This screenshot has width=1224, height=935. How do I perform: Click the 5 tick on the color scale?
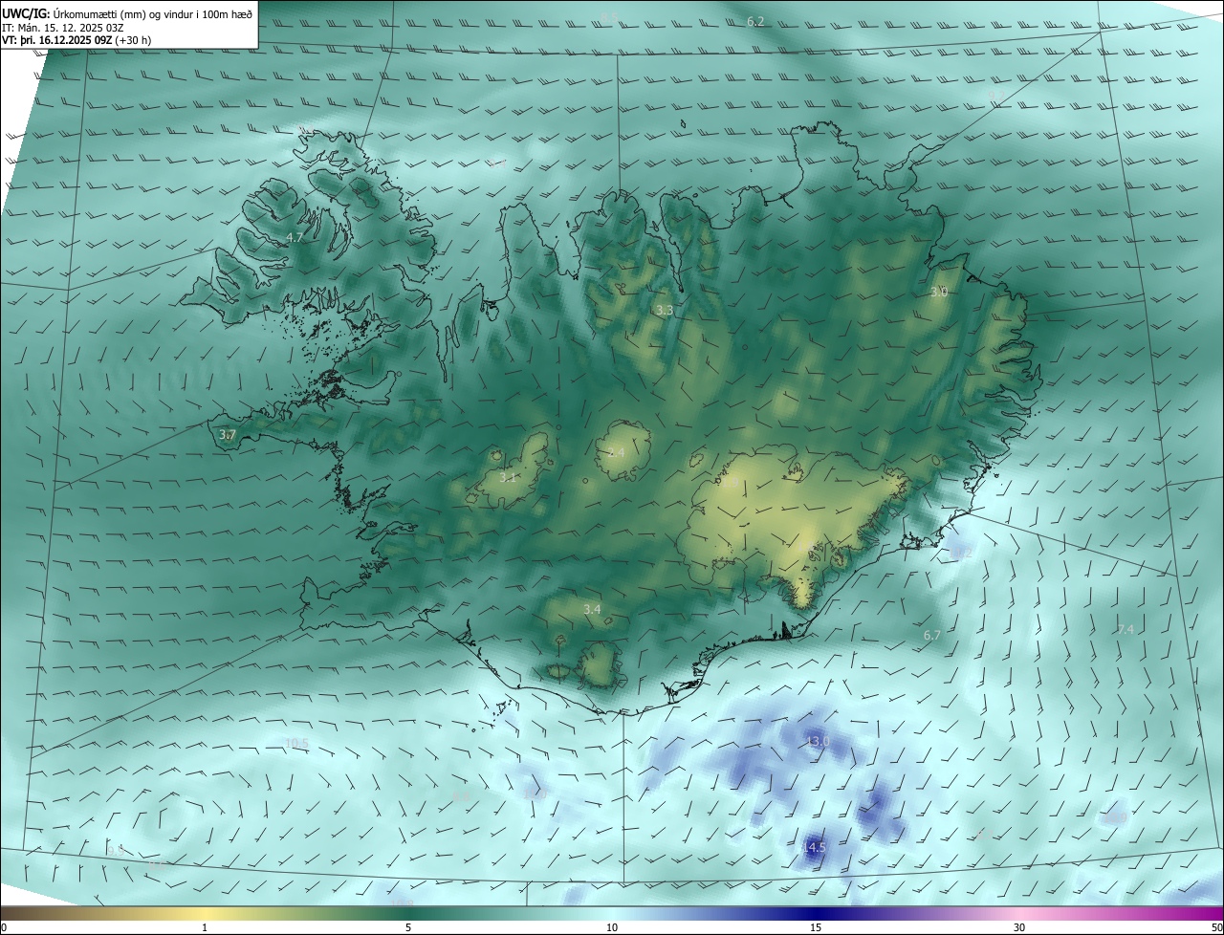(408, 927)
